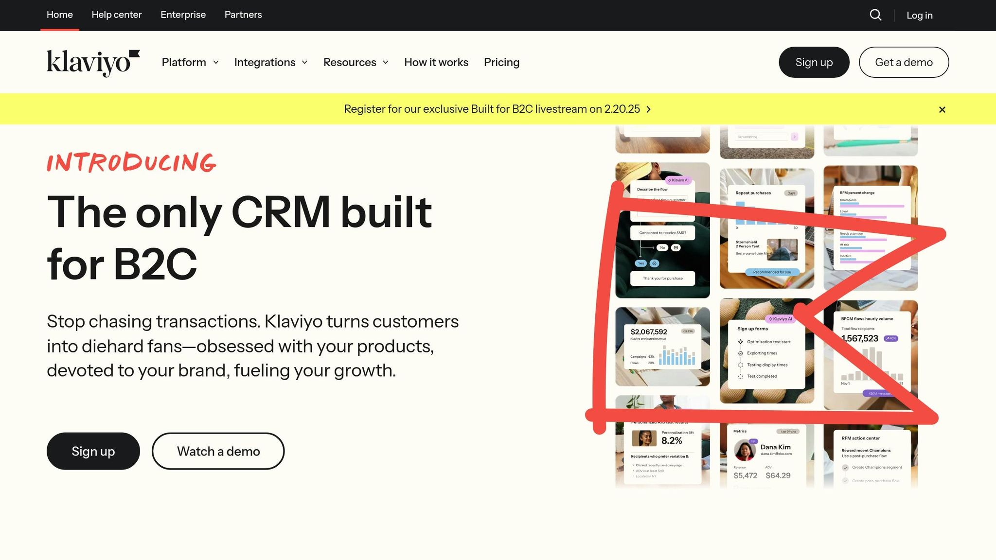Viewport: 996px width, 560px height.
Task: Click the paragraph starting 'Stop chasing transactions'
Action: [253, 346]
